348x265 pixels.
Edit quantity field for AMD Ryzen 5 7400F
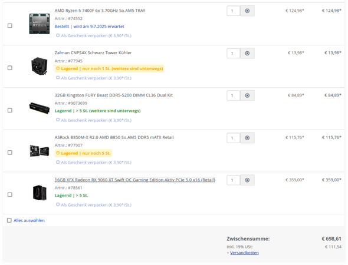click(x=233, y=11)
